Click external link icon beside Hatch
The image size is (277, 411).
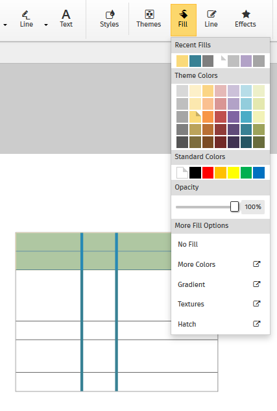[257, 324]
